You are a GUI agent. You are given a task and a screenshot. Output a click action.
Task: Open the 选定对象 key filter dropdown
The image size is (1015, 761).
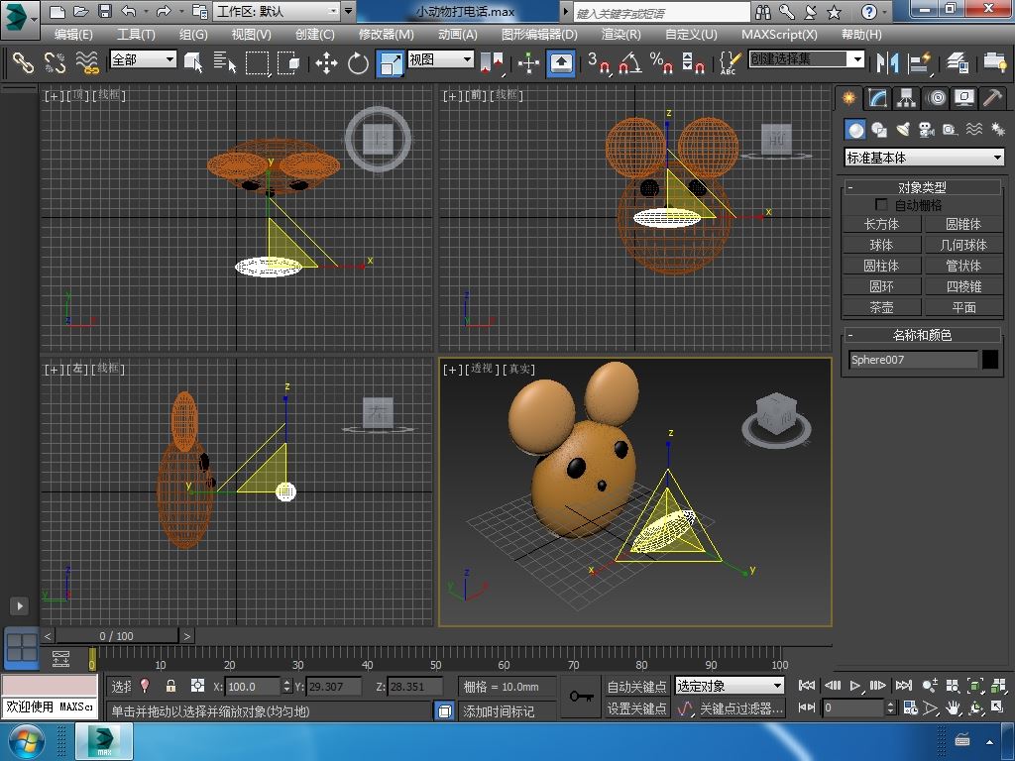[729, 686]
